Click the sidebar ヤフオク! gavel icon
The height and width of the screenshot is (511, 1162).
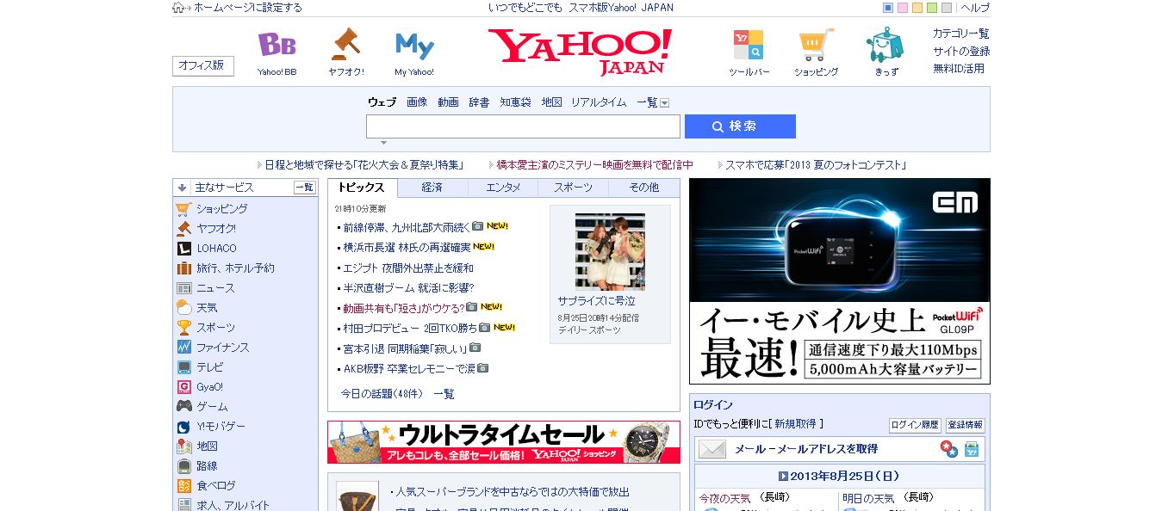point(183,228)
